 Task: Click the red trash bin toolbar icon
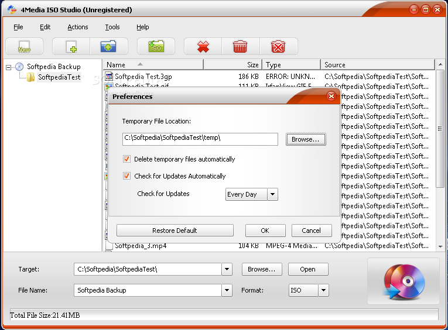pos(240,47)
